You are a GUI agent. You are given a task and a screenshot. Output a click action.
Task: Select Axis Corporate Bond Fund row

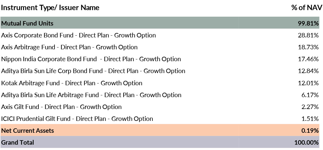click(78, 35)
